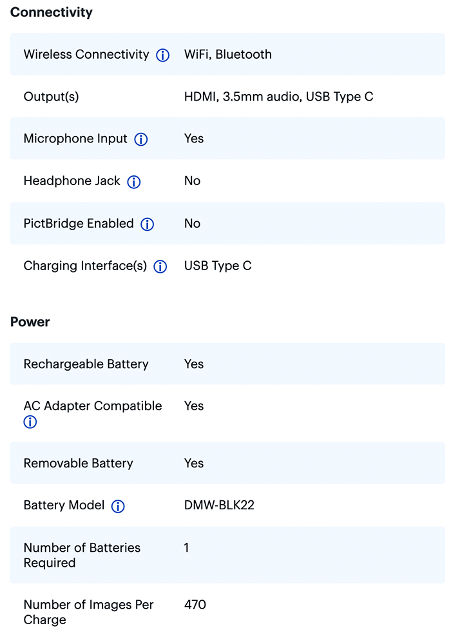Click the "HDMI, 3.5mm audio, USB Type C" value
The image size is (451, 637).
click(278, 97)
